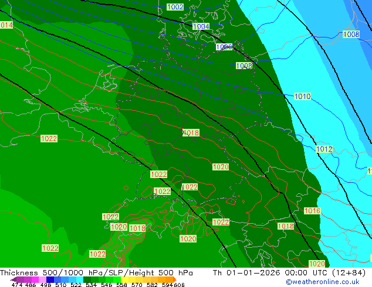Click the map title 'Thickness 500/1000 hPa/SLP/Height 500 hPa'
The height and width of the screenshot is (287, 372).
point(96,273)
